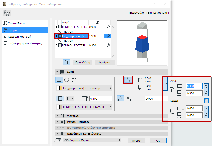Screen dimensions: 212x146
Task: Confirm with the OK button
Action: click(158, 141)
